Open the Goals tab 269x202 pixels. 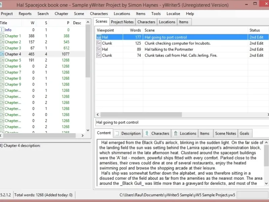244,133
